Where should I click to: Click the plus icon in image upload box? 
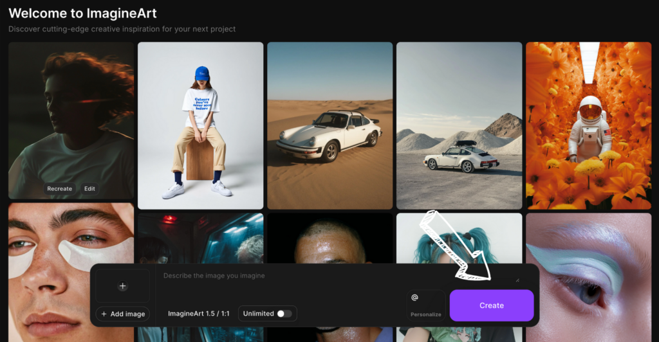point(122,286)
